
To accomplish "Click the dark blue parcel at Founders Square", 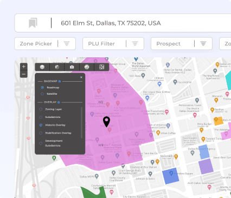I will (x=171, y=176).
